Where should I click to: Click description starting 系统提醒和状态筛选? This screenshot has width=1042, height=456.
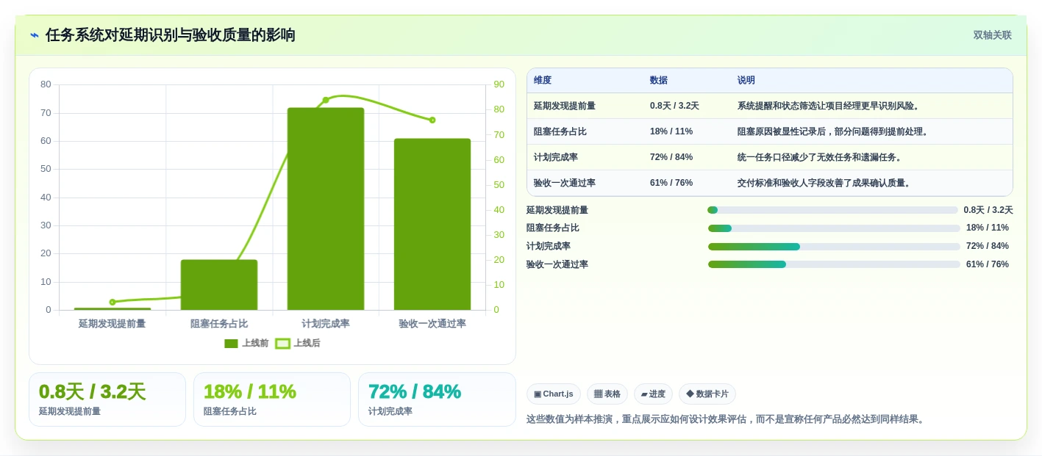[829, 106]
